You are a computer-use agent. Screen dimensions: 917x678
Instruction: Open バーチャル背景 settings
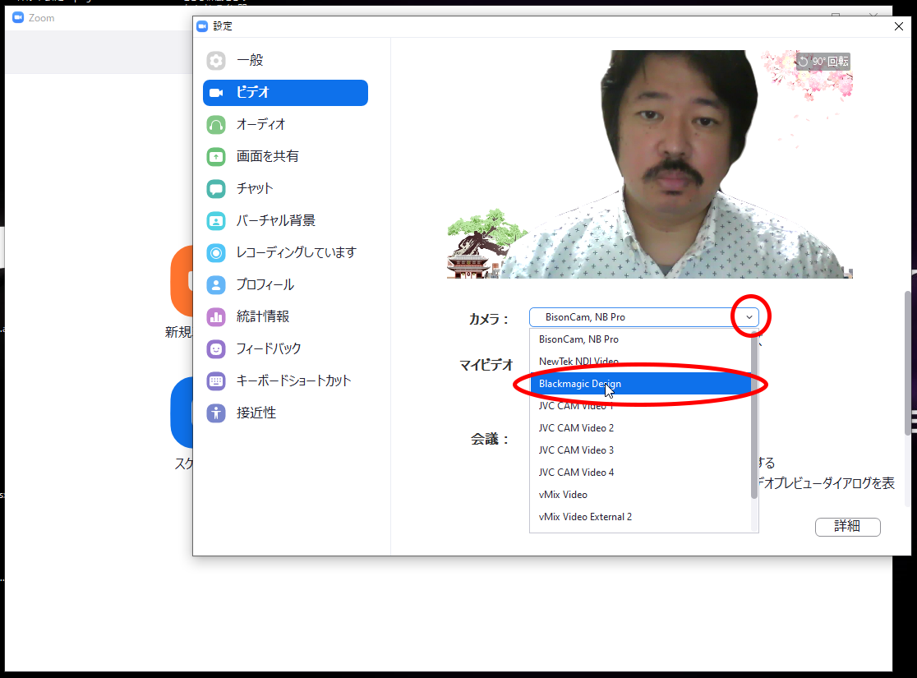[x=285, y=221]
